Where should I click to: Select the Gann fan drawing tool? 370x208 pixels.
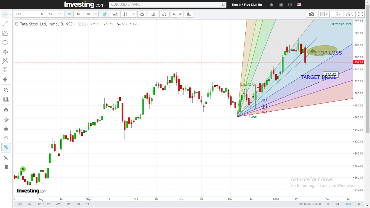(x=5, y=33)
